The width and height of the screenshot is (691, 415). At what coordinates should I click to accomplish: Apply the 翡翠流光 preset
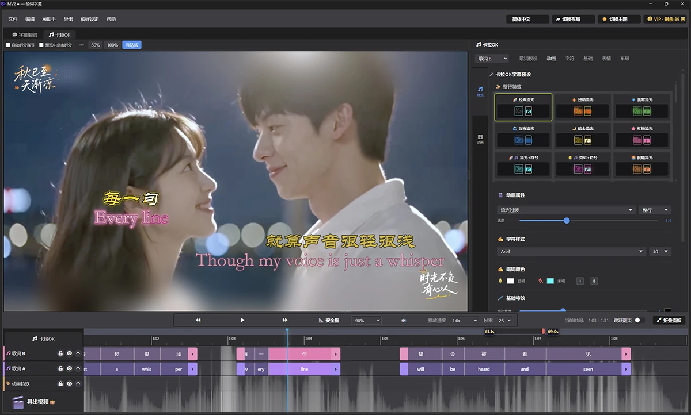point(641,107)
